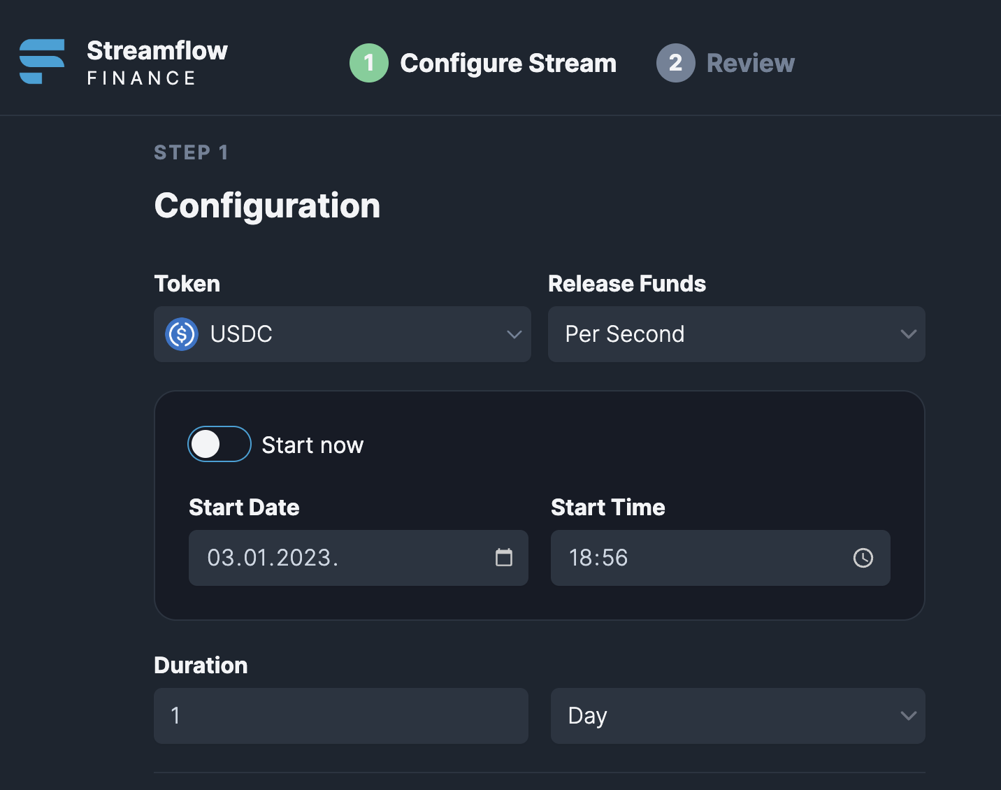Switch to the Review step
The width and height of the screenshot is (1001, 790).
(751, 63)
